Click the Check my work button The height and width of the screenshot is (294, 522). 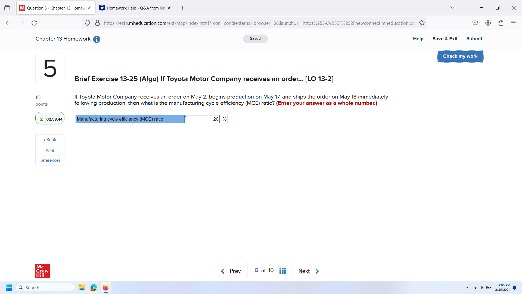click(460, 56)
